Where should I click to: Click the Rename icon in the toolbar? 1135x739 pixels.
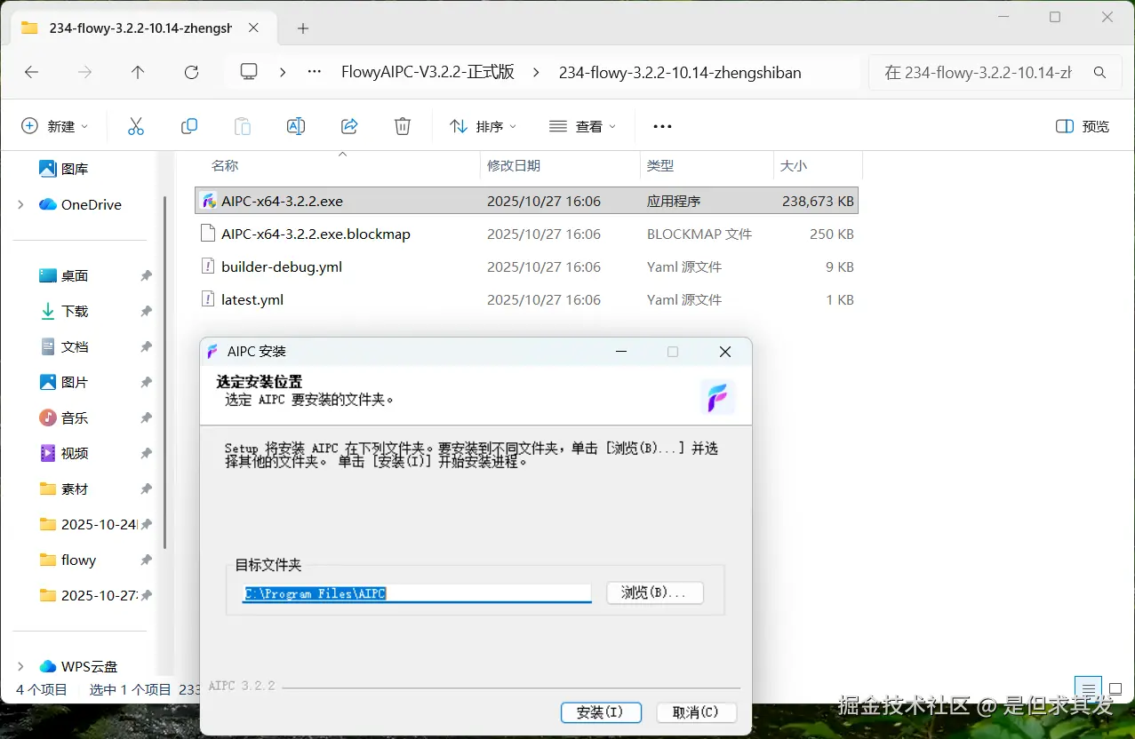[x=295, y=125]
